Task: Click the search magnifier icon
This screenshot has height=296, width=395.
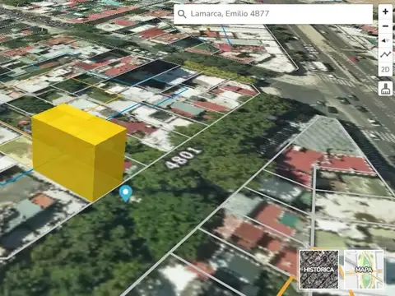Action: click(x=182, y=14)
